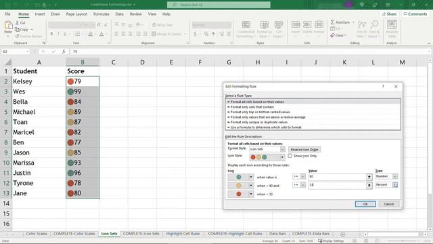Click the search box in title bar

(x=219, y=5)
